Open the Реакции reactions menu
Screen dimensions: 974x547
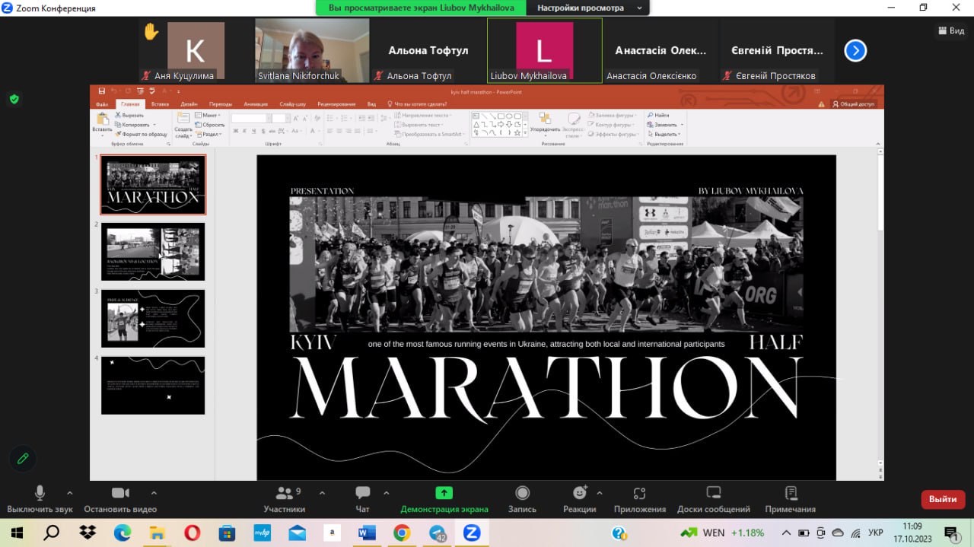[x=579, y=498]
